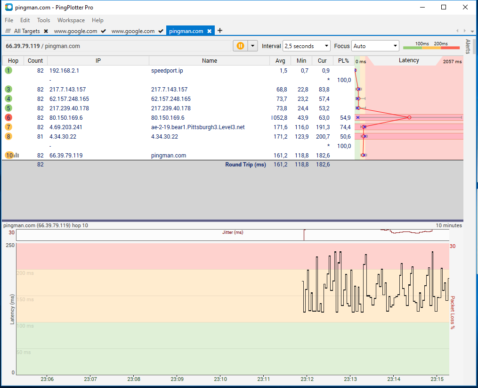478x388 pixels.
Task: Select the green hop 1 circle icon
Action: 8,71
